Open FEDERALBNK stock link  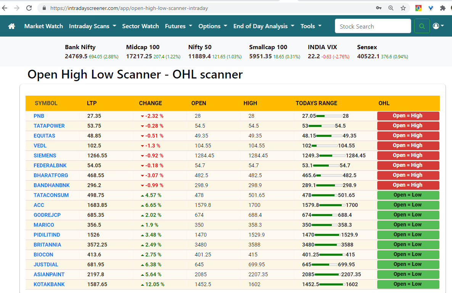(50, 165)
